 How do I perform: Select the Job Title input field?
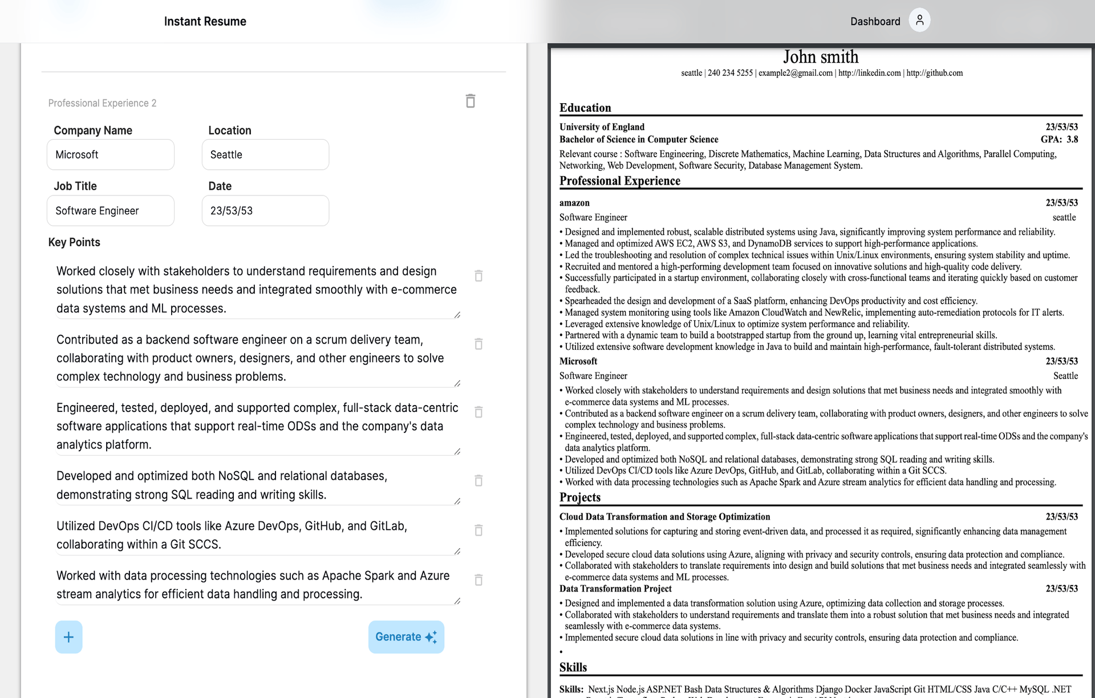pos(111,211)
